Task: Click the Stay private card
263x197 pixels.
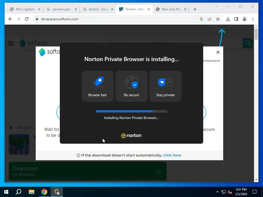Action: click(x=165, y=86)
